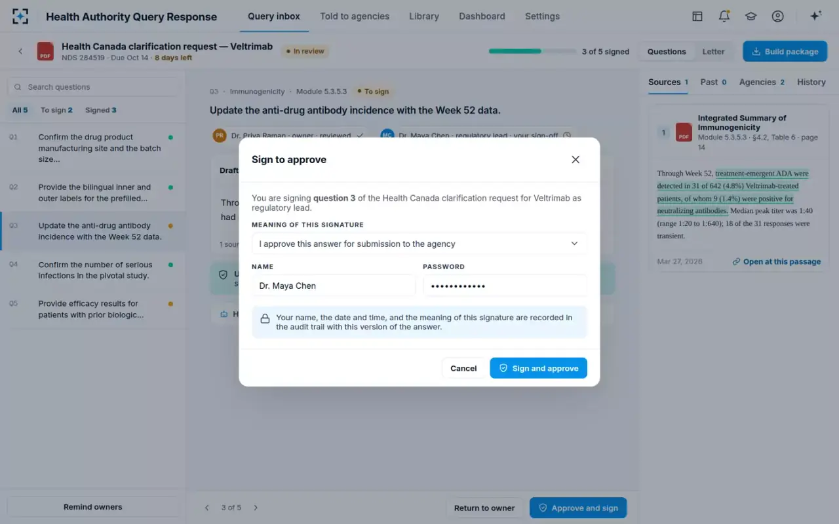Screen dimensions: 839x524
Task: Filter questions by To sign
Action: point(56,110)
